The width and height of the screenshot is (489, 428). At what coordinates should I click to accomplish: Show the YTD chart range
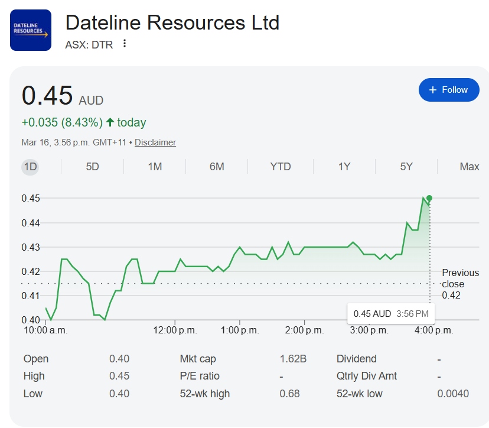click(x=281, y=167)
